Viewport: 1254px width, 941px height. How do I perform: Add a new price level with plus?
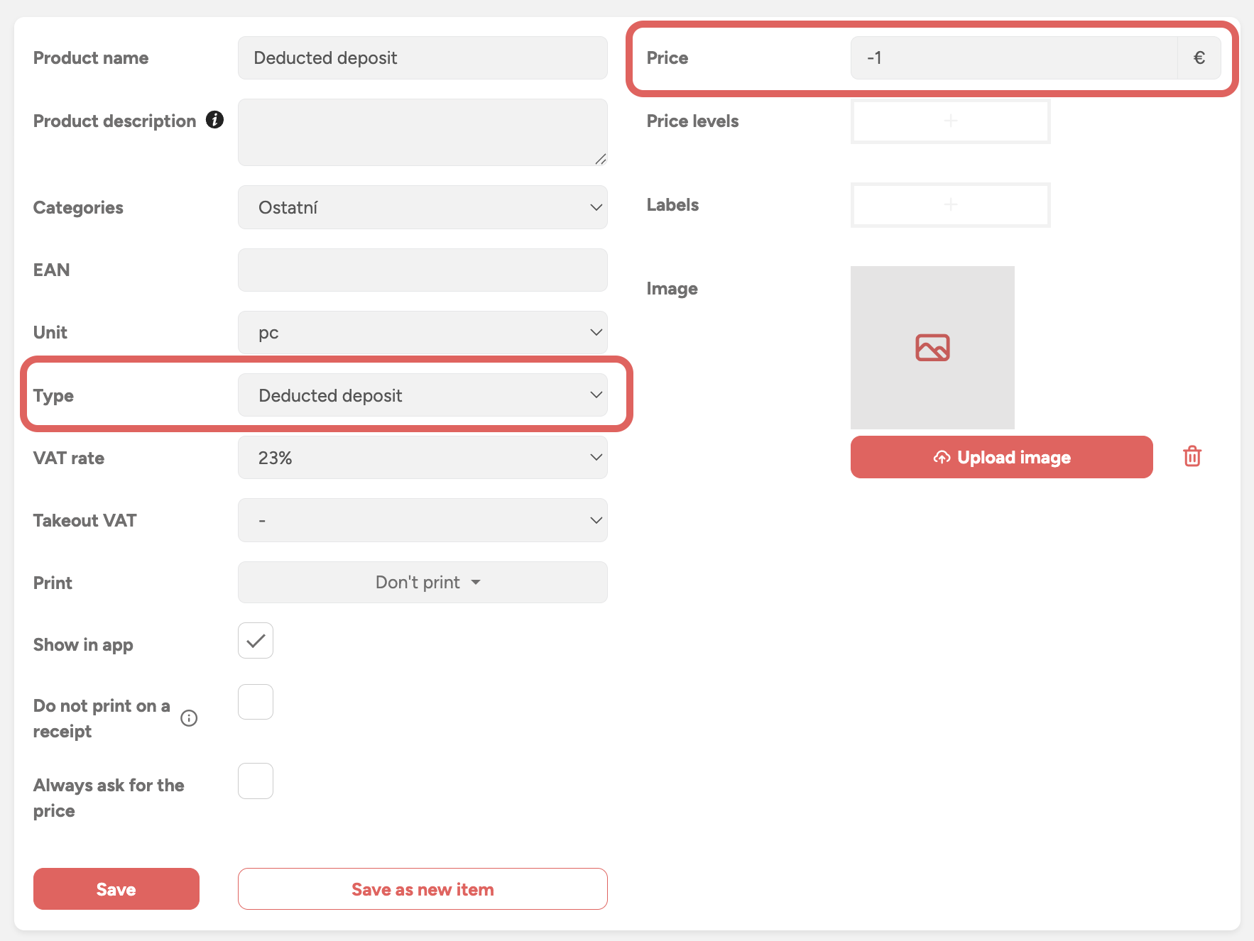950,121
